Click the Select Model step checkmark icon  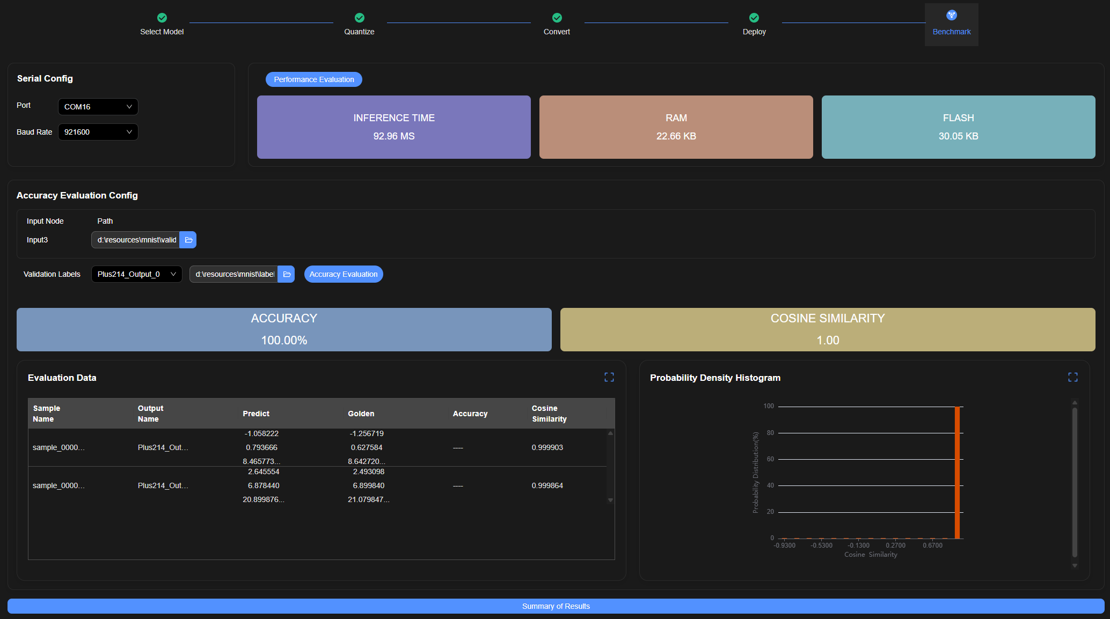[x=162, y=18]
